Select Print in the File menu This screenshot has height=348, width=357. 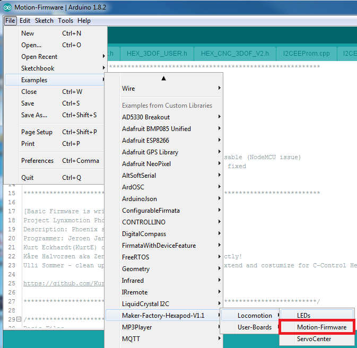tap(55, 143)
